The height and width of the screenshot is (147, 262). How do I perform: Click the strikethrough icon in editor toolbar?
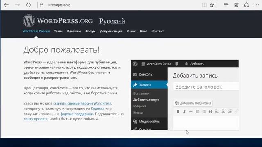click(x=191, y=111)
